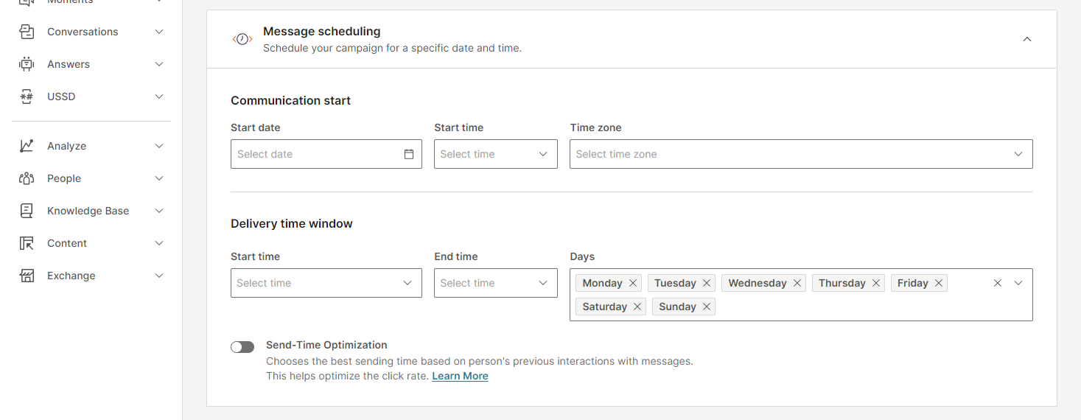
Task: Remove the Monday day tag
Action: pos(632,283)
